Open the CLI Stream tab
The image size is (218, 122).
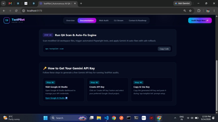[118, 20]
